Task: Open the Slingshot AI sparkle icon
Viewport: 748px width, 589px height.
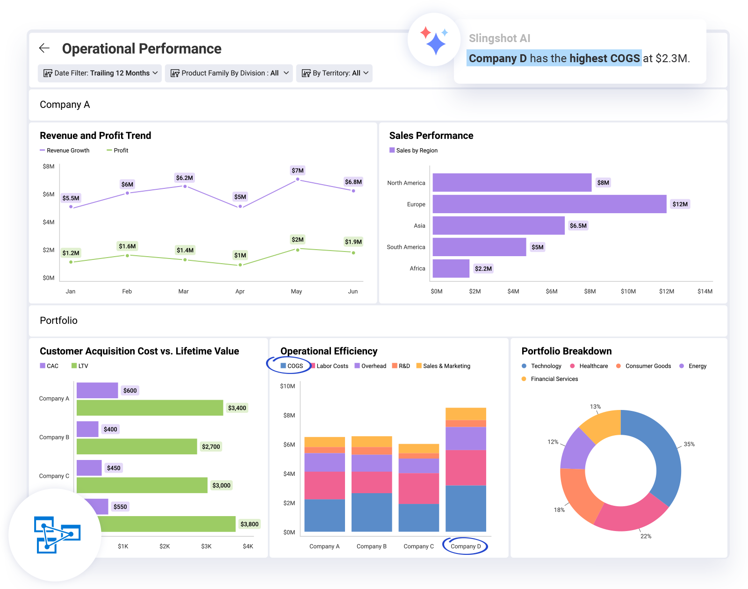Action: 434,40
